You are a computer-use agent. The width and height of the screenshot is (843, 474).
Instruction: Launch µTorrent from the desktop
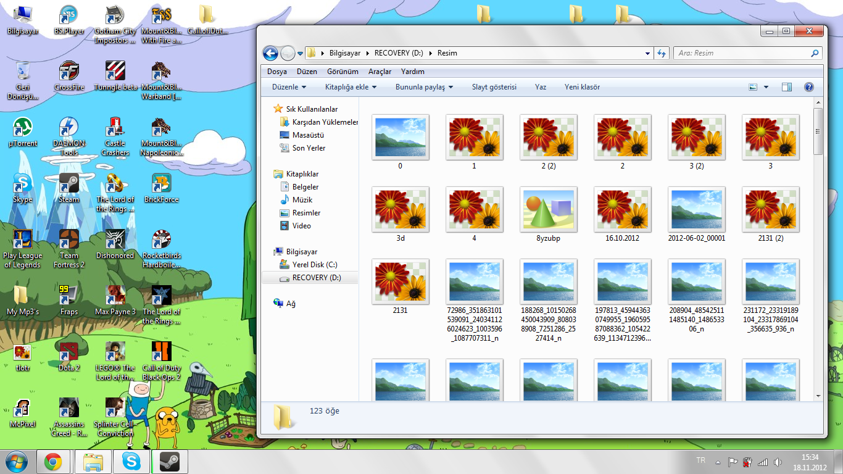23,133
